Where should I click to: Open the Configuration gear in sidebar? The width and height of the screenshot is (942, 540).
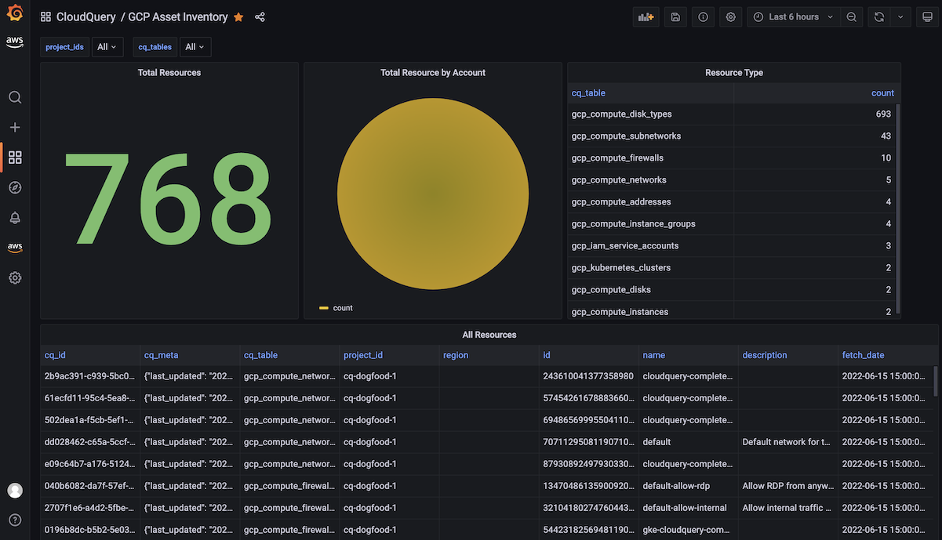[x=15, y=278]
